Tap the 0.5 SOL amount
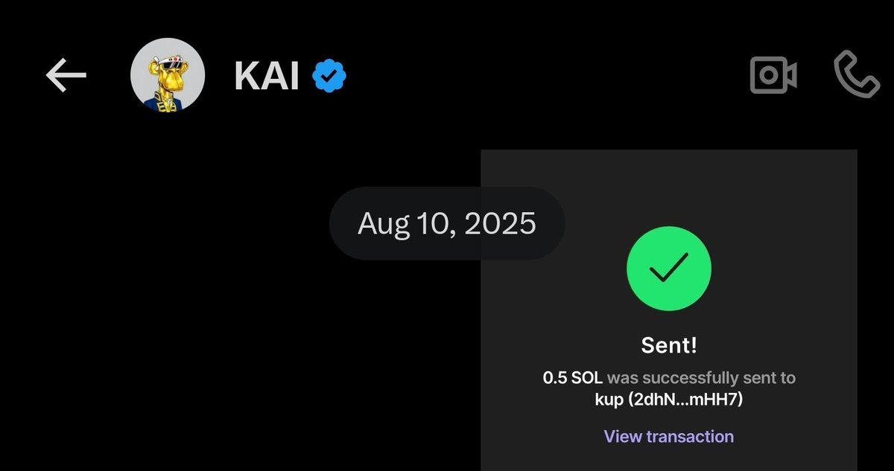Viewport: 894px width, 471px height. [x=572, y=378]
